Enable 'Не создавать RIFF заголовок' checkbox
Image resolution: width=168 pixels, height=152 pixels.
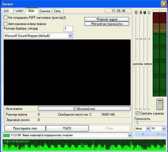(5, 18)
